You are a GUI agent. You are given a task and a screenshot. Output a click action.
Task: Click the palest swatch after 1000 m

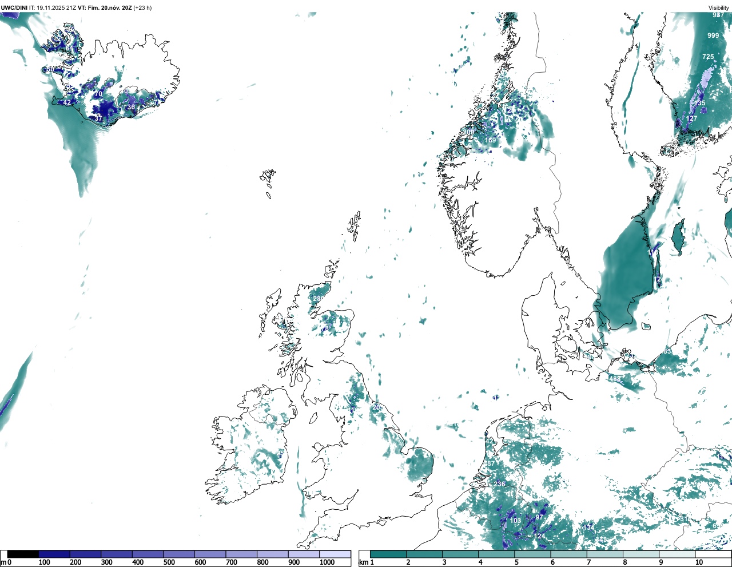(335, 554)
